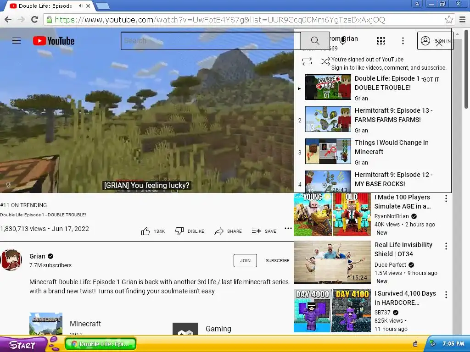This screenshot has width=470, height=352.
Task: Click the SUBSCRIBE button
Action: [277, 260]
